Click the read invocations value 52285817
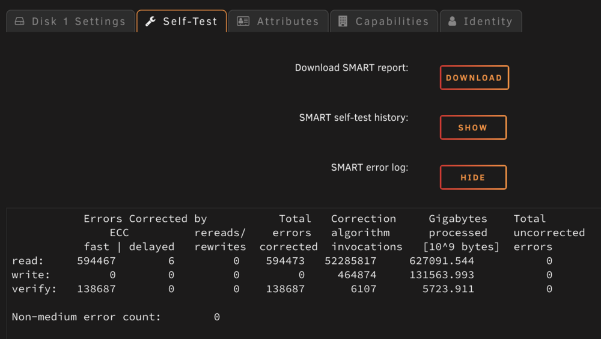The image size is (601, 339). 350,261
